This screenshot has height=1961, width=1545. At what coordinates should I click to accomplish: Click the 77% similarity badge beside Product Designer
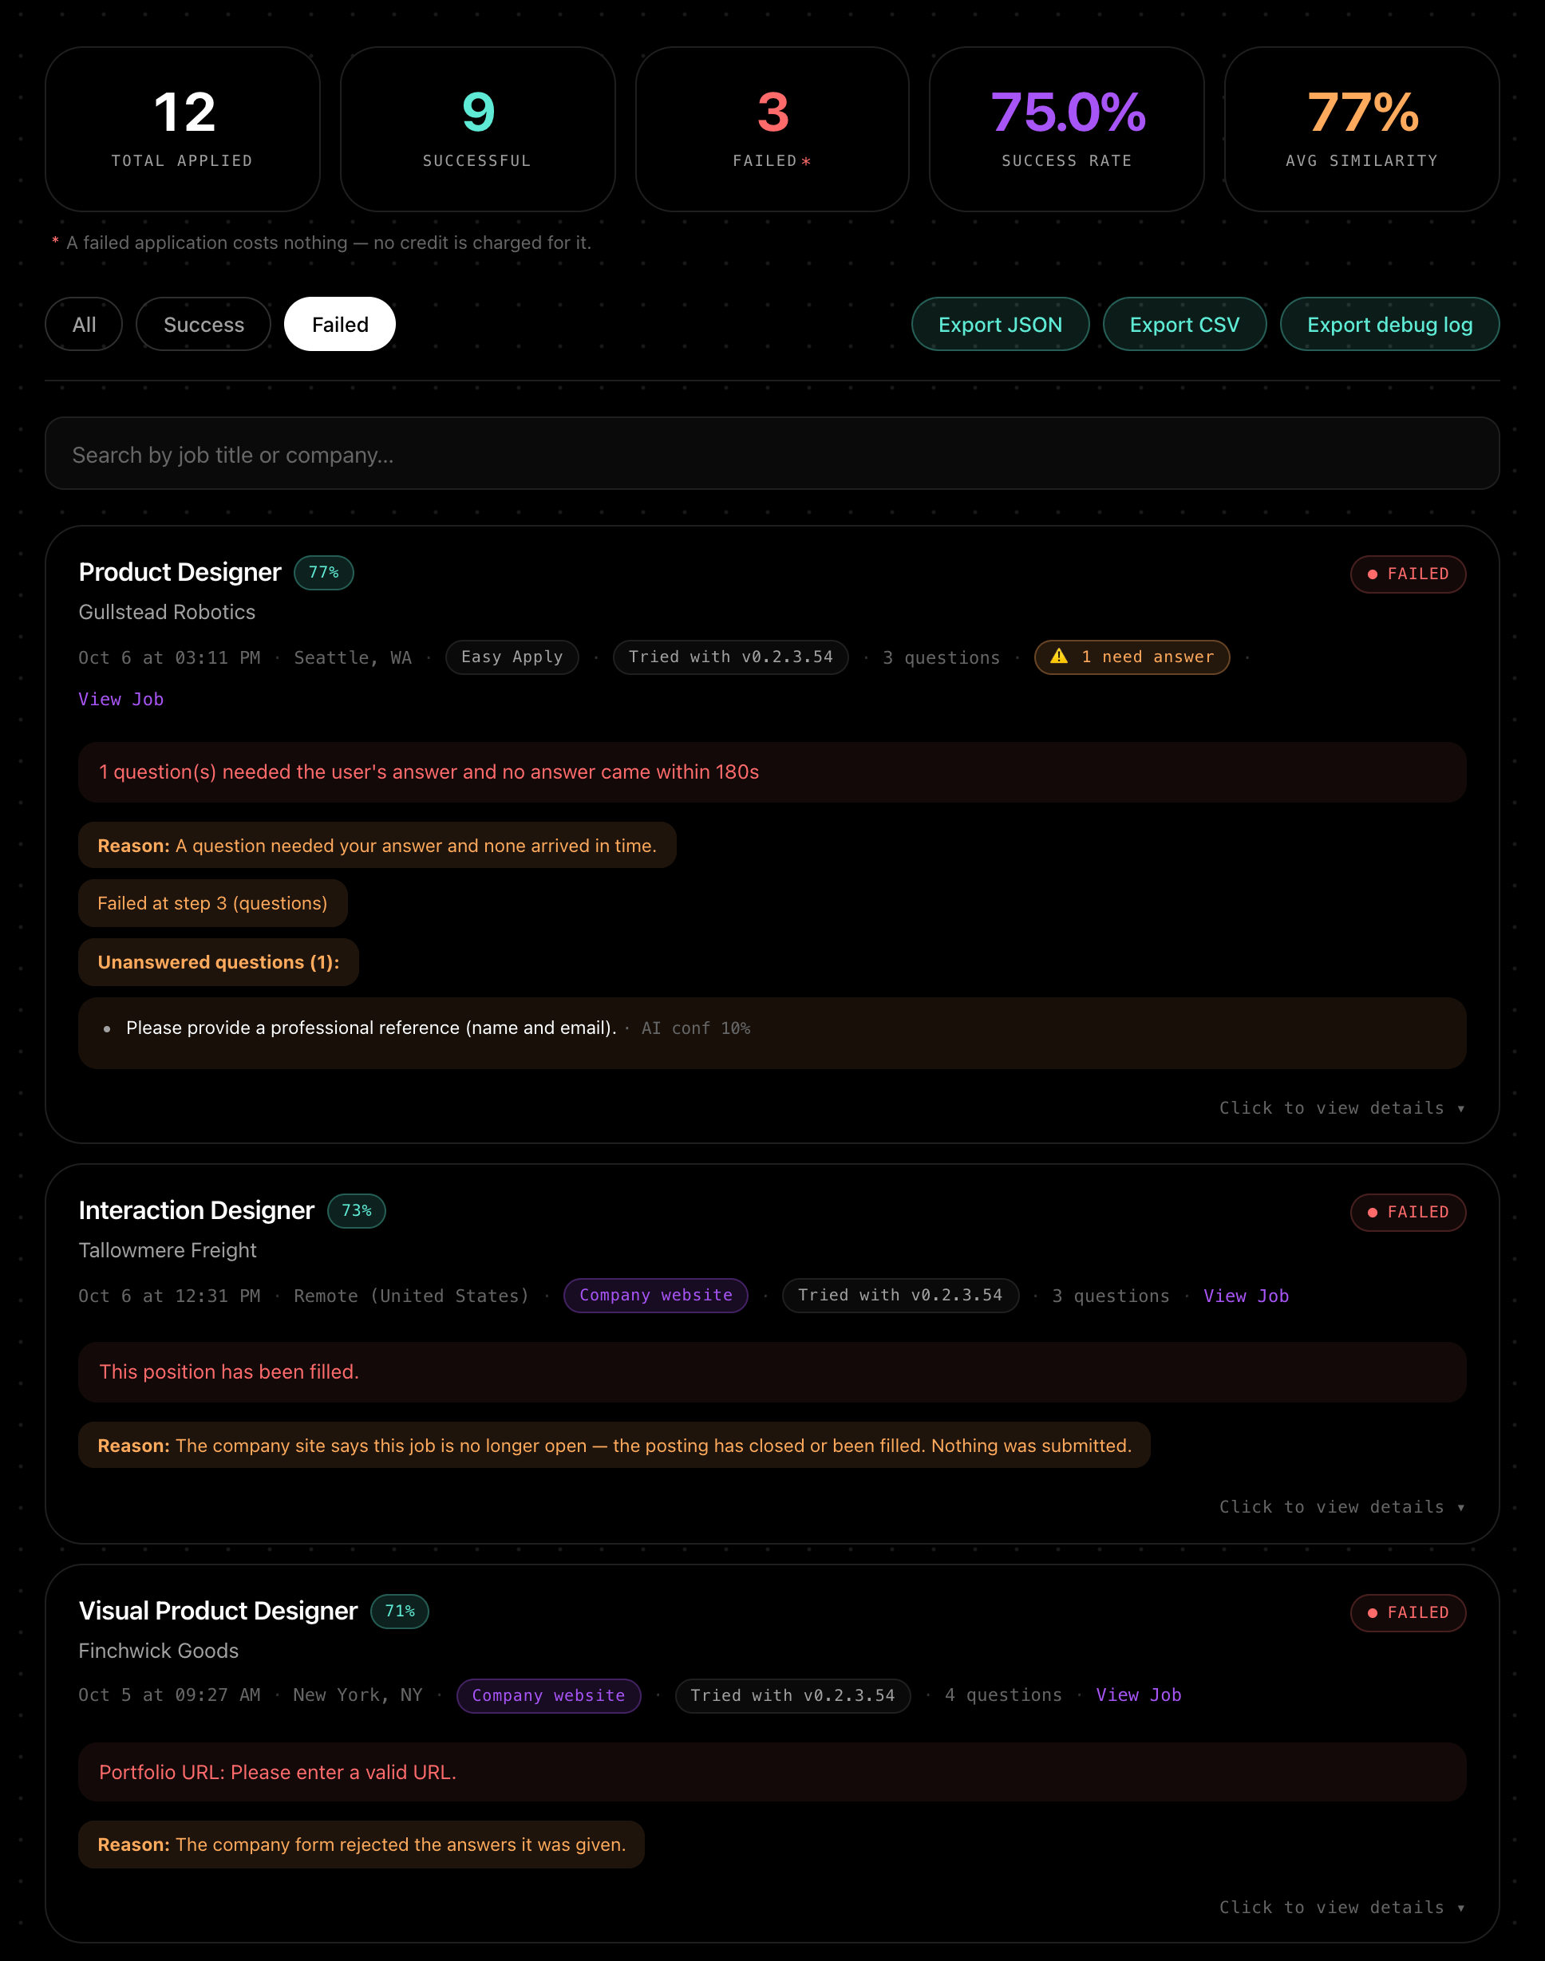(324, 572)
